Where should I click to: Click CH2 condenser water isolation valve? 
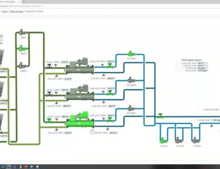click(49, 94)
